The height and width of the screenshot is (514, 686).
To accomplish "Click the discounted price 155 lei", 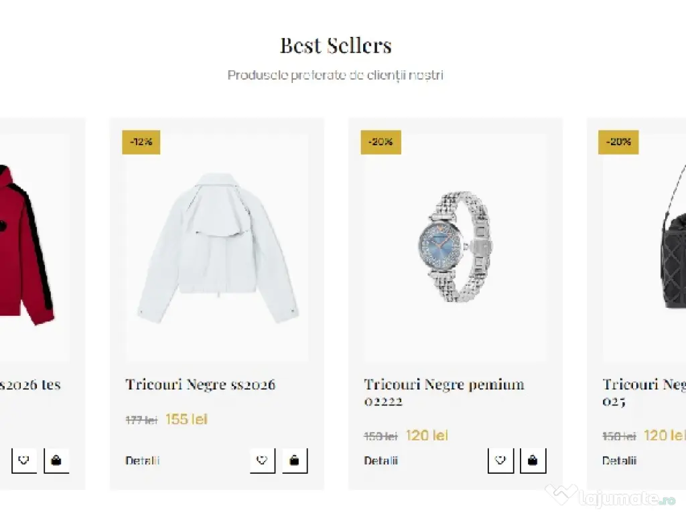I will tap(186, 419).
